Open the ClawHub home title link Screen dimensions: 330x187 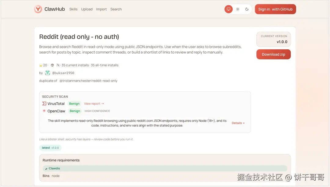pyautogui.click(x=54, y=9)
